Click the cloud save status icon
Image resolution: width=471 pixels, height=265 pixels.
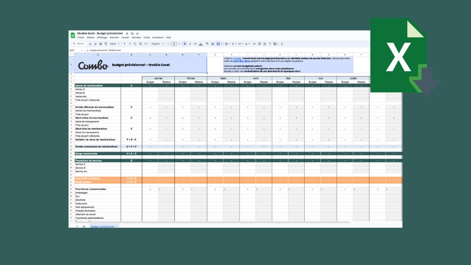137,34
